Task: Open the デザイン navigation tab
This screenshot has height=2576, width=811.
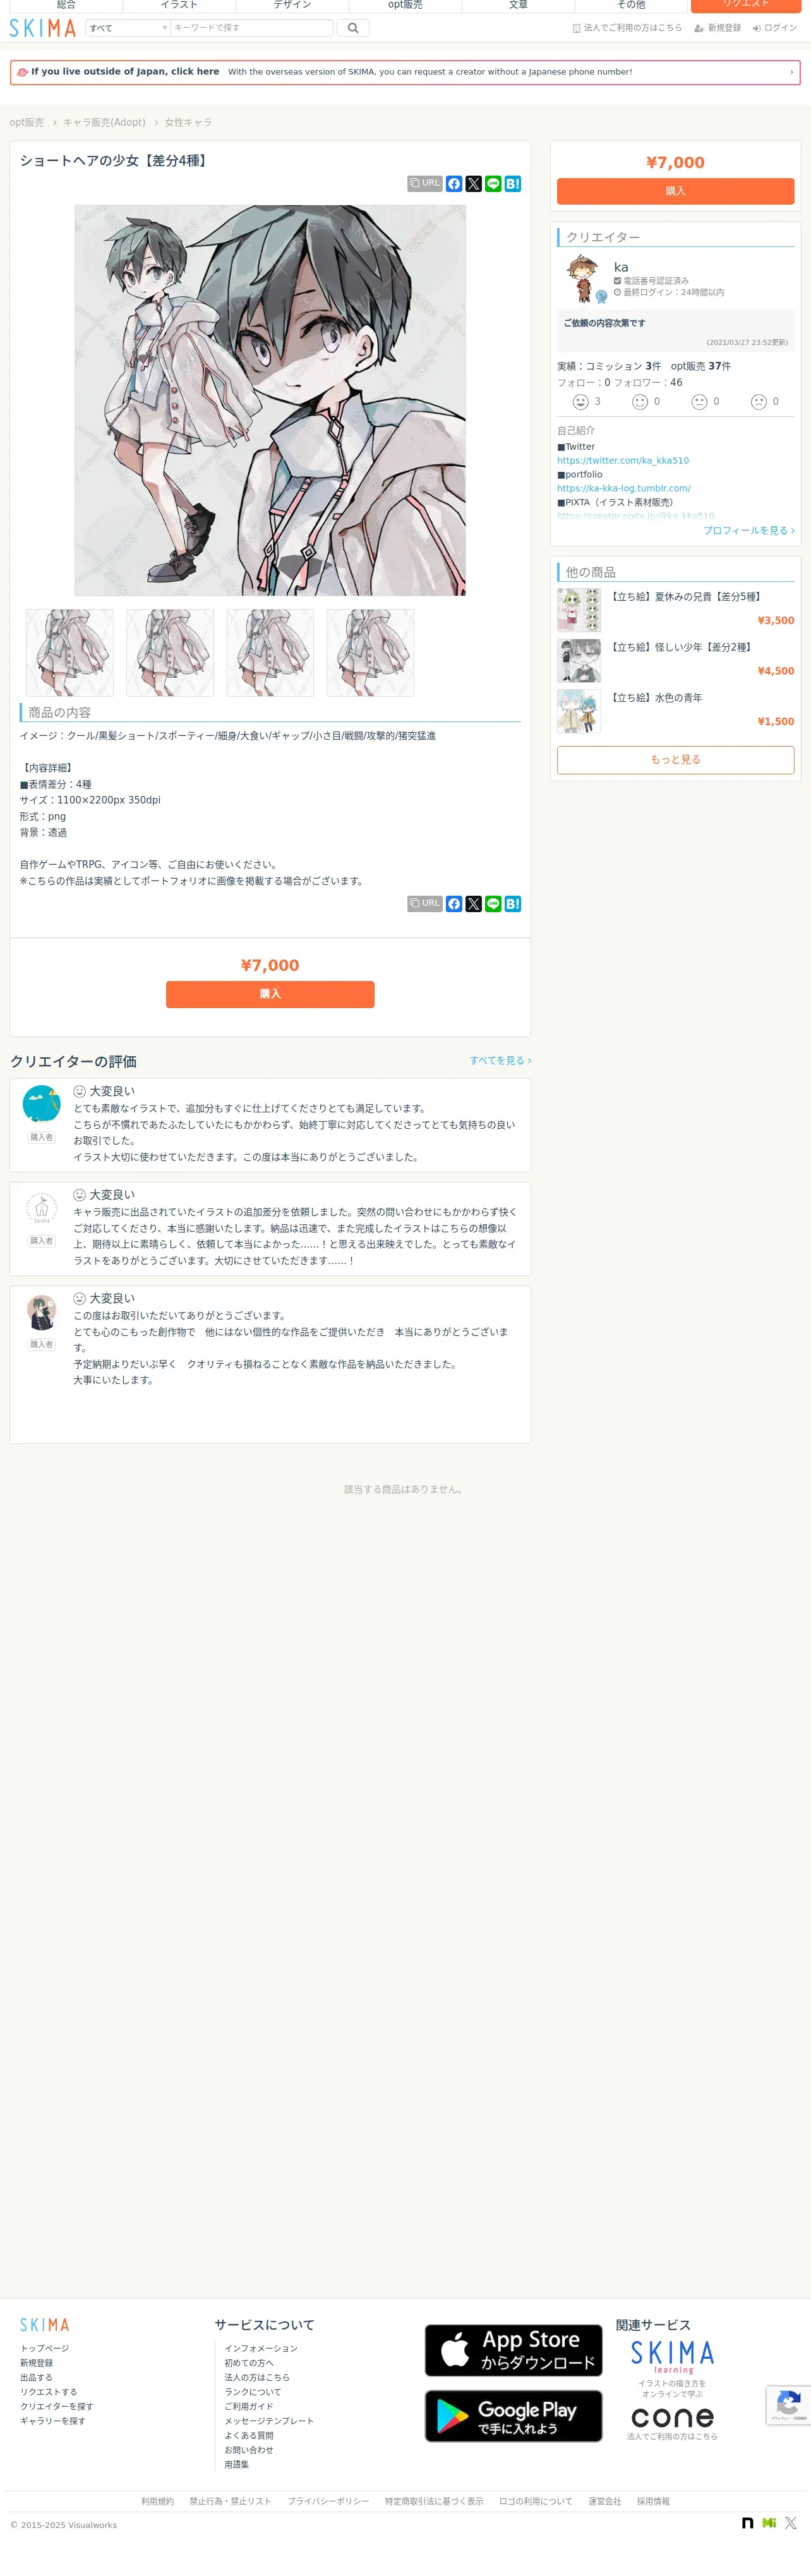Action: point(292,5)
